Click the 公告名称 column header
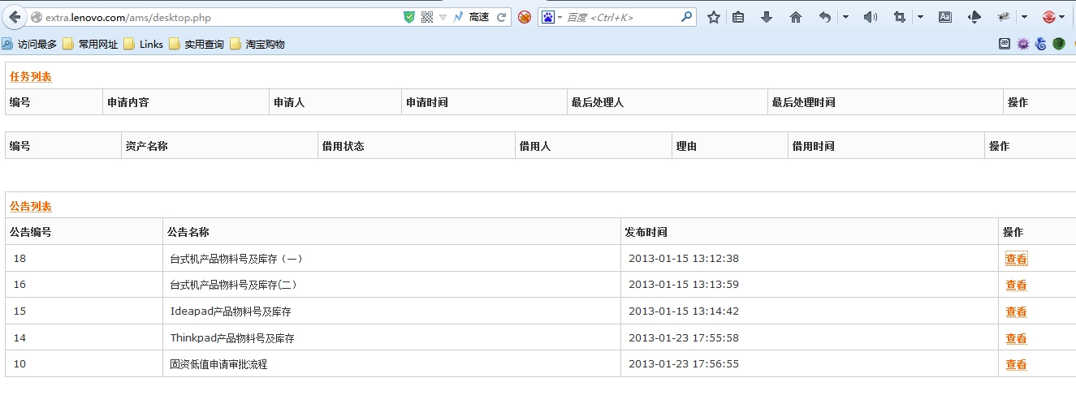 pos(188,232)
